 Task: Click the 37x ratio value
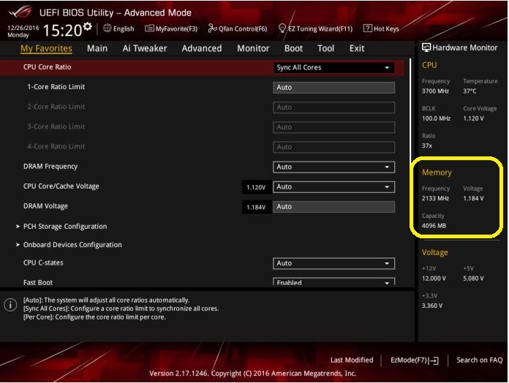click(x=427, y=145)
